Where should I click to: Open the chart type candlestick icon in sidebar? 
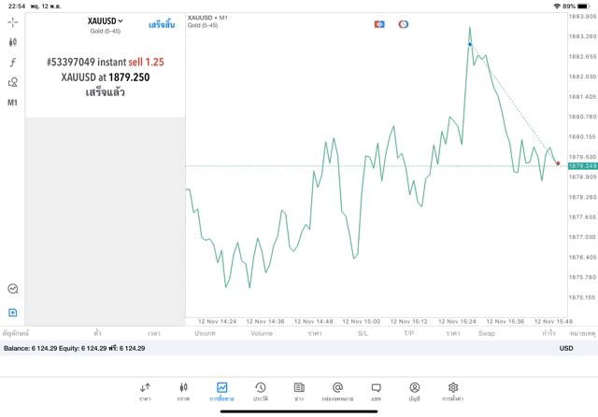tap(12, 42)
